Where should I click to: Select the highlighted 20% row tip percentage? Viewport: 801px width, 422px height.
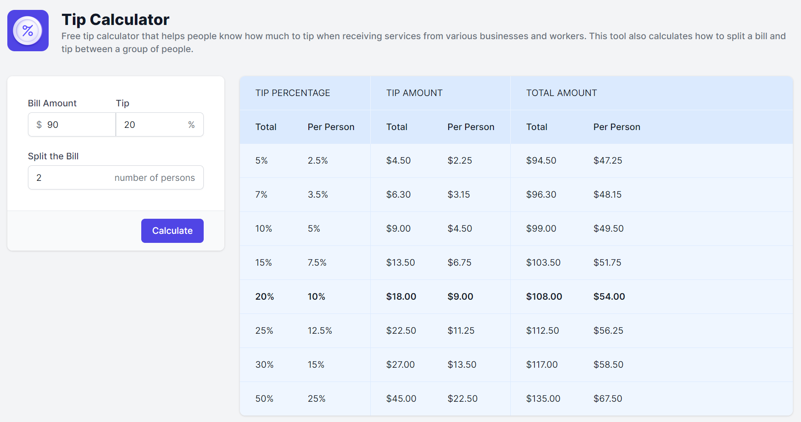point(264,297)
